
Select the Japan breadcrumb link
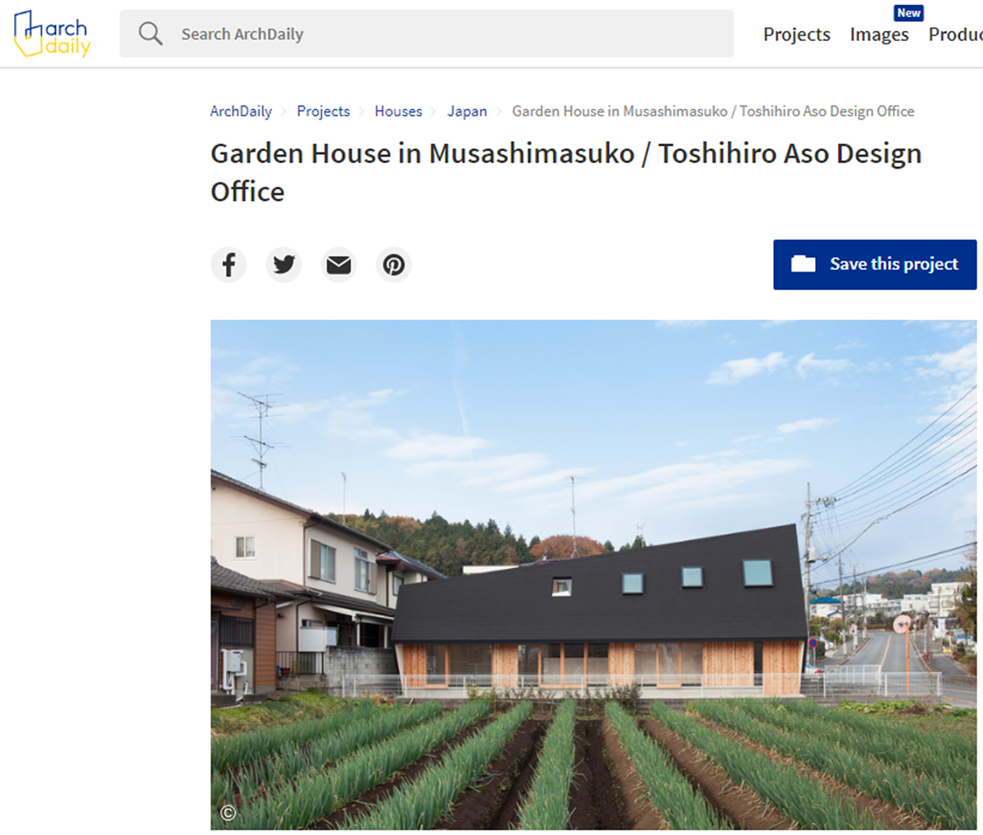coord(467,111)
